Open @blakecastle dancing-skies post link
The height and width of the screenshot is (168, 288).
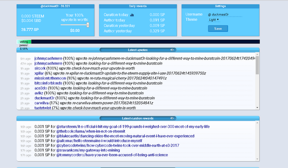(125, 136)
